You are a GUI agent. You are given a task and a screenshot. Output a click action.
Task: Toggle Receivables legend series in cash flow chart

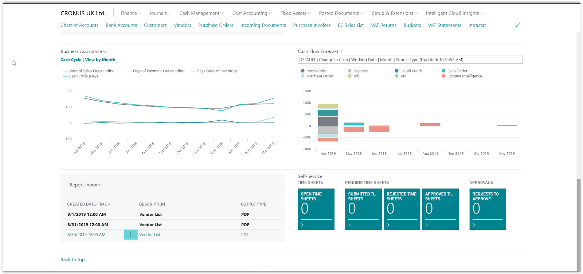[x=313, y=71]
